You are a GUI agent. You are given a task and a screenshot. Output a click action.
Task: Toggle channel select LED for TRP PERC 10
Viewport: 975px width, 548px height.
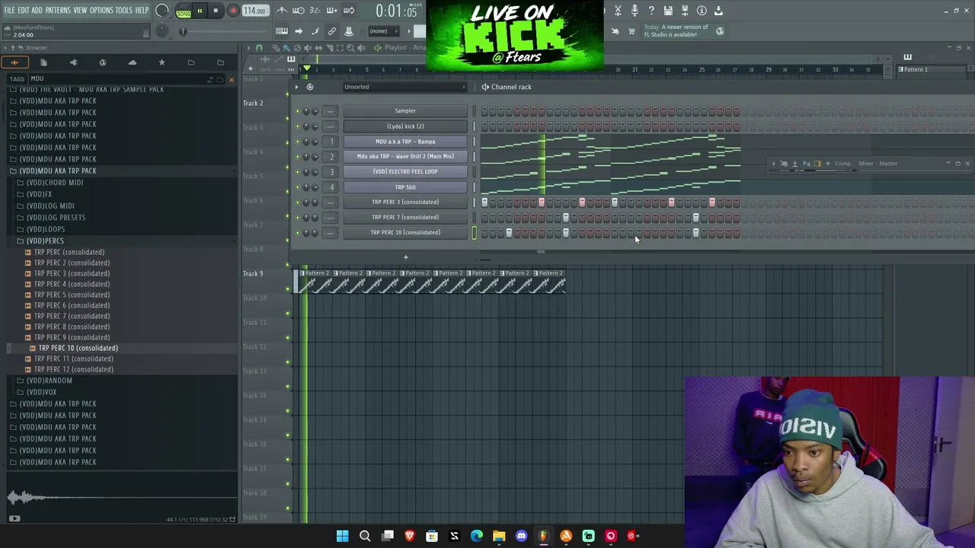(474, 233)
